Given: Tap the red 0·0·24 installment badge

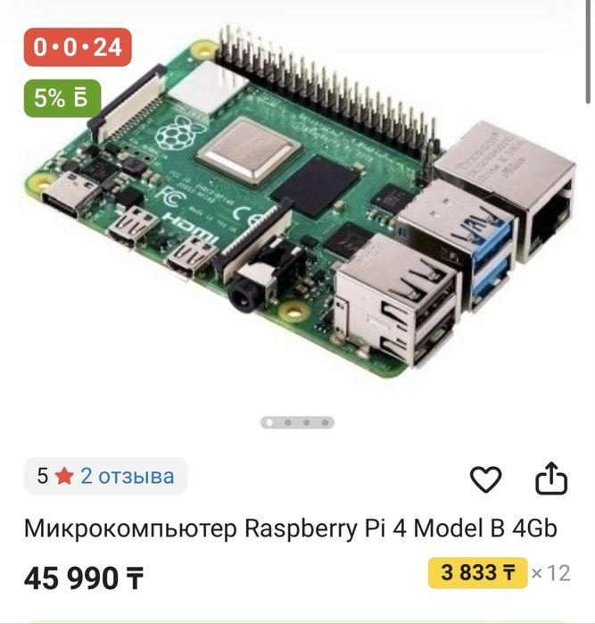Looking at the screenshot, I should 78,47.
